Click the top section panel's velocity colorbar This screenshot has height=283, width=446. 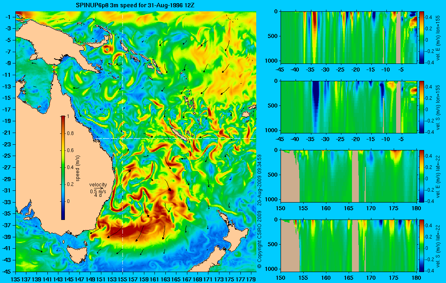click(422, 38)
